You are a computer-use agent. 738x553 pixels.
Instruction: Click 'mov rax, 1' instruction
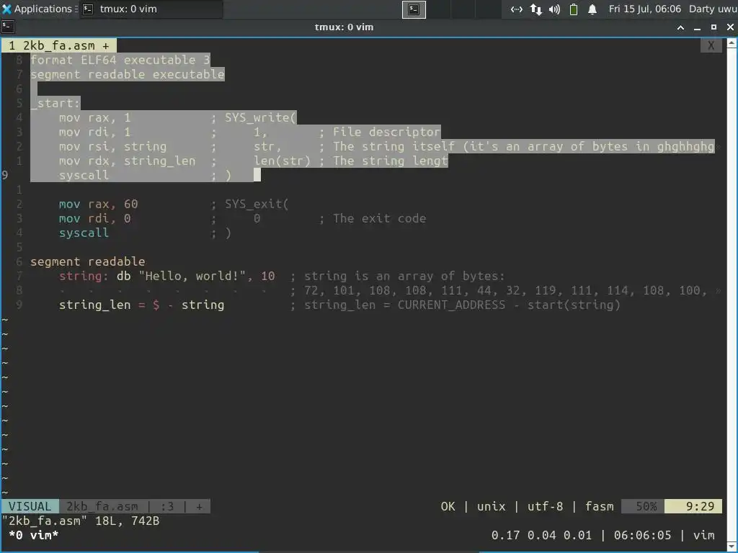[x=94, y=117]
